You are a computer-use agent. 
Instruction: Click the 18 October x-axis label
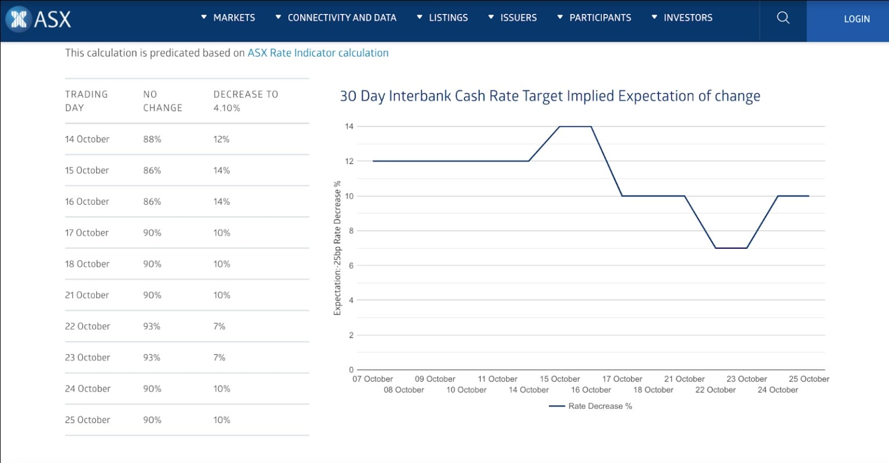653,390
